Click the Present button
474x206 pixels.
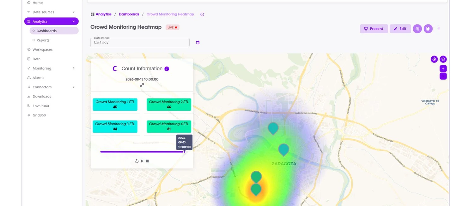(374, 29)
